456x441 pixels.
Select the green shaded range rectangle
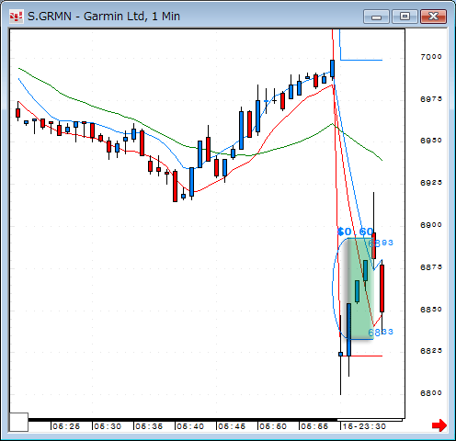(x=360, y=288)
